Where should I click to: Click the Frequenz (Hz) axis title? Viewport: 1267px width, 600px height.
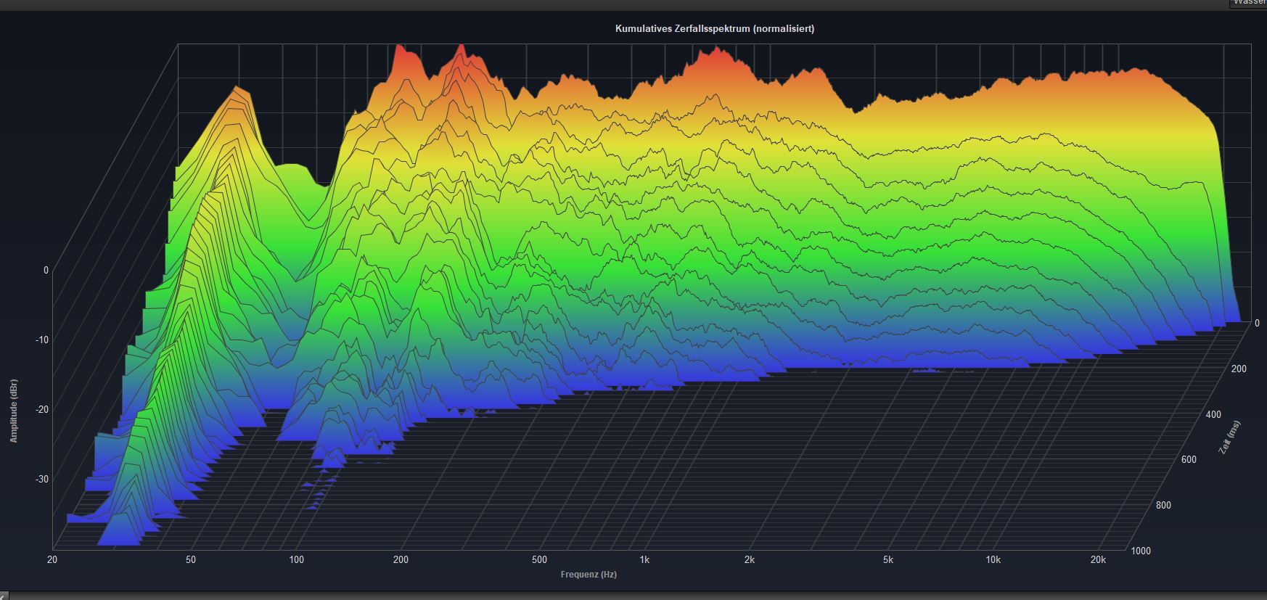[589, 575]
